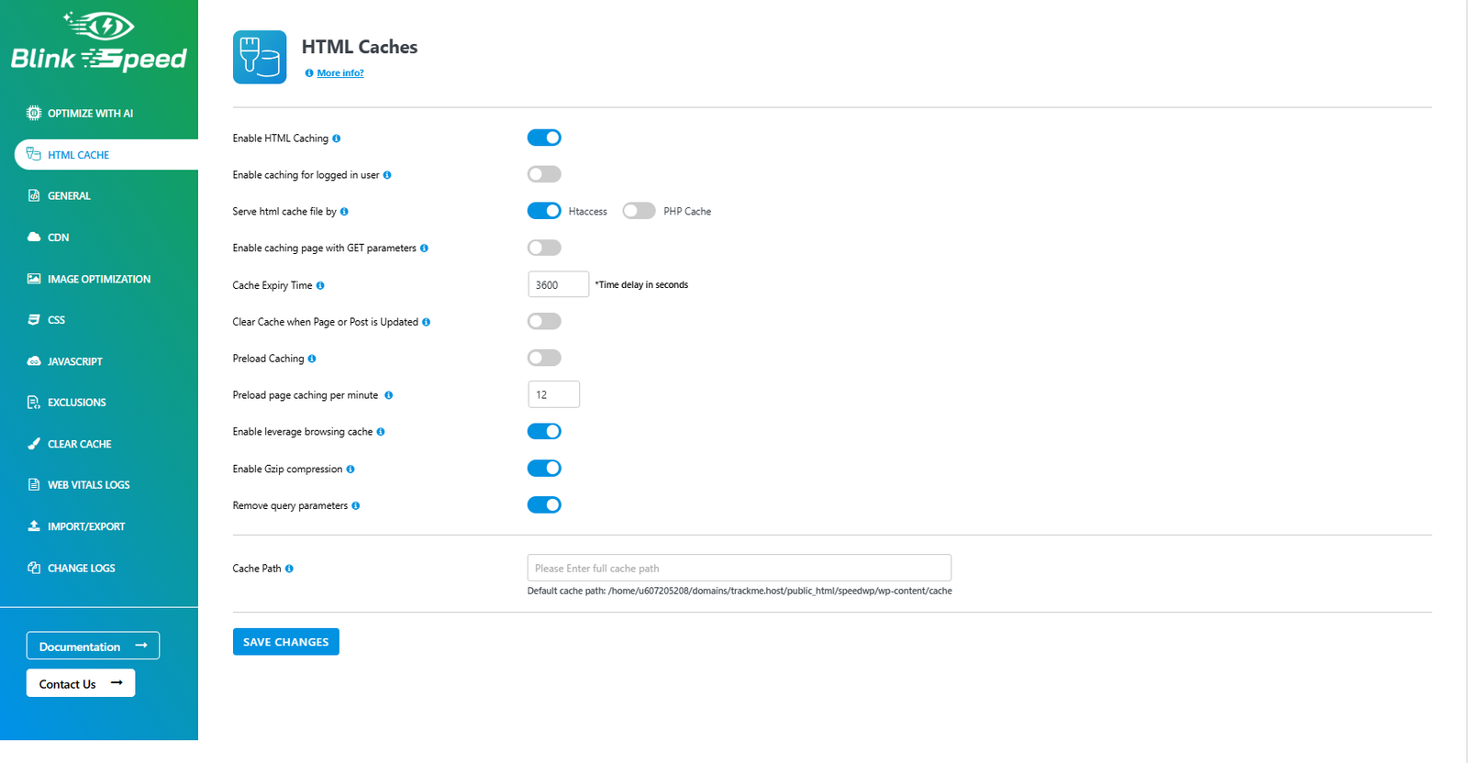
Task: Click the Import/Export upload icon
Action: point(34,526)
